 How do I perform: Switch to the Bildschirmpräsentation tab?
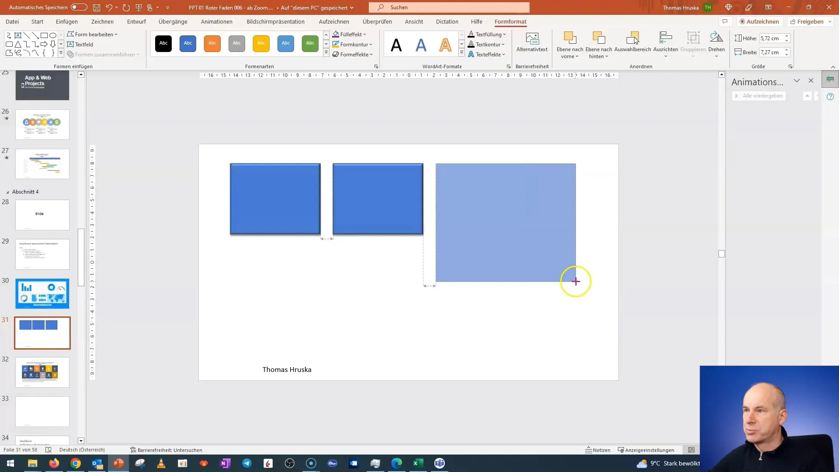[276, 21]
